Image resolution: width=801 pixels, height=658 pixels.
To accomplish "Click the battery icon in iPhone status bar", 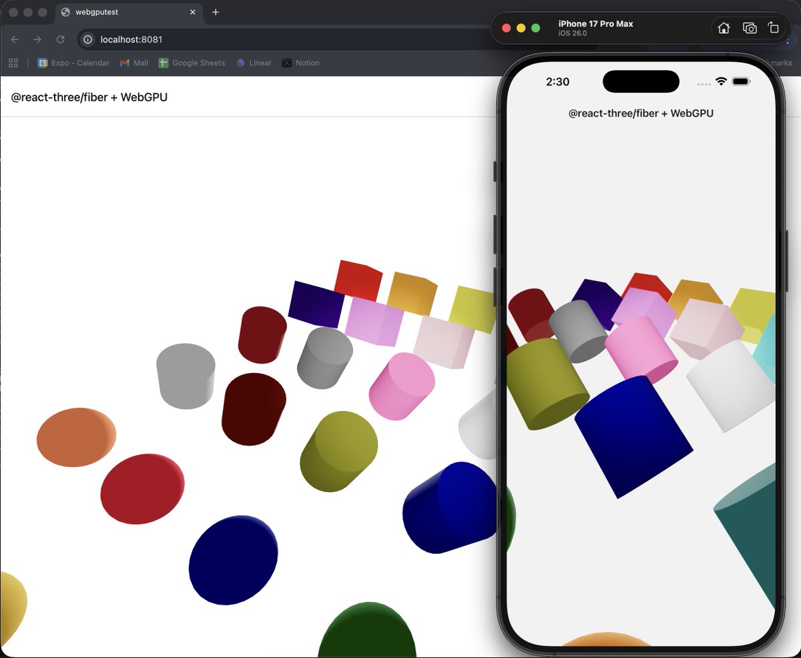I will coord(741,81).
